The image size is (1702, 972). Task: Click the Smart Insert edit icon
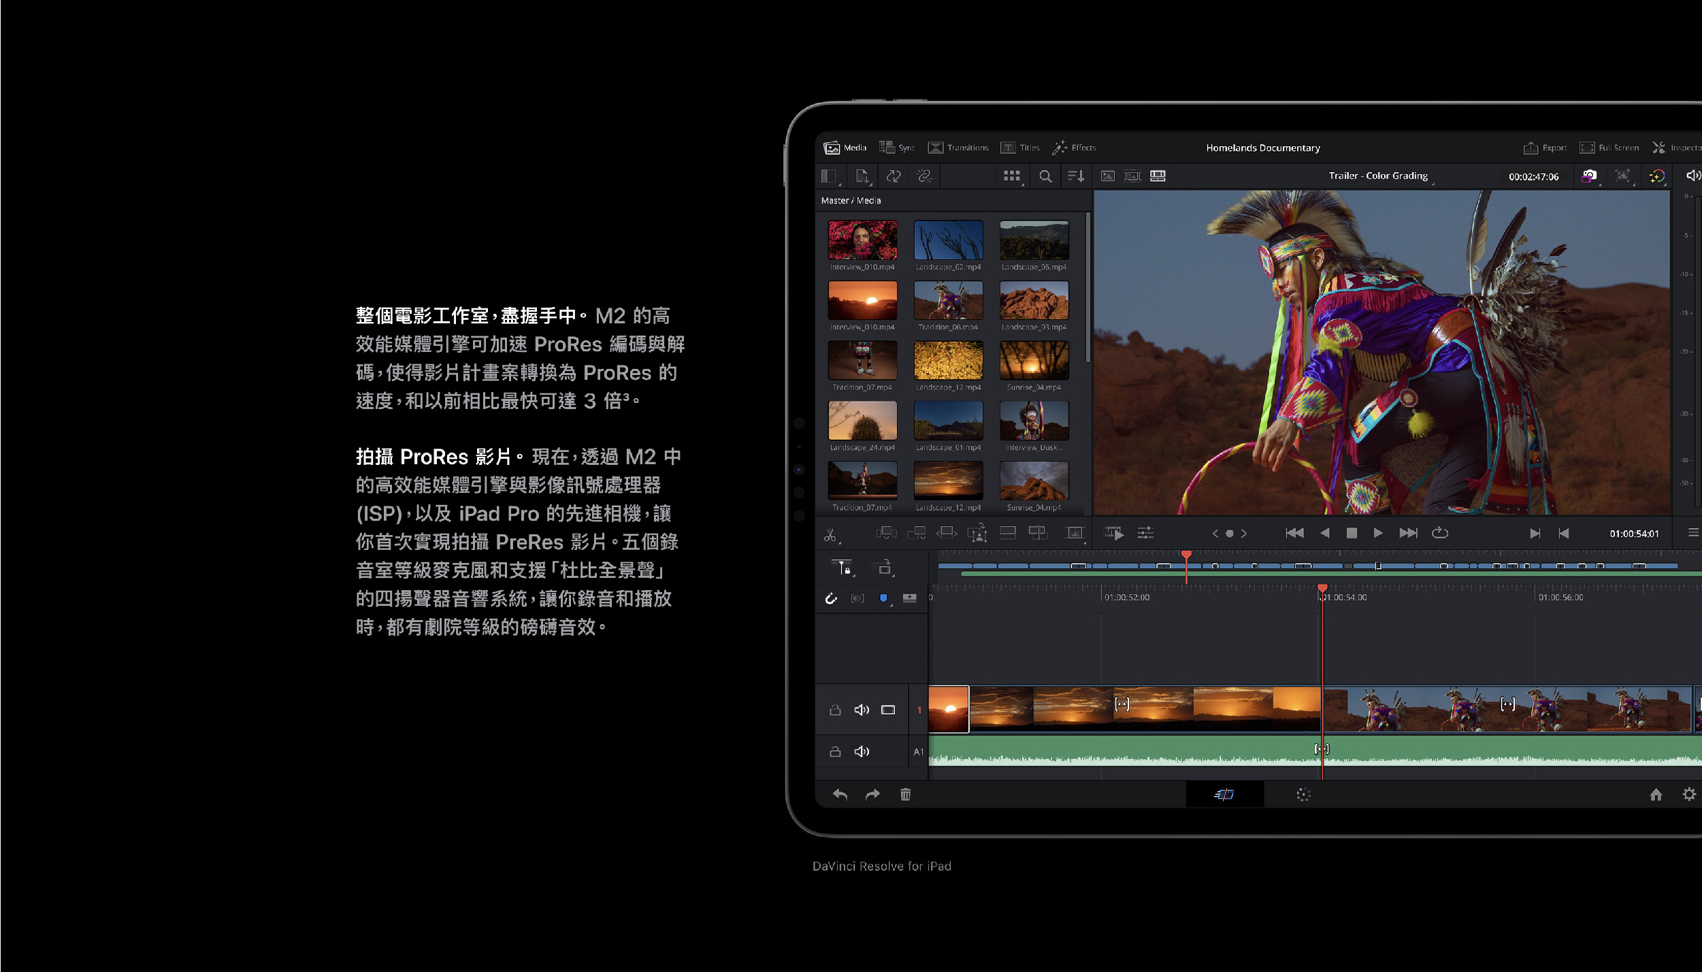click(886, 533)
